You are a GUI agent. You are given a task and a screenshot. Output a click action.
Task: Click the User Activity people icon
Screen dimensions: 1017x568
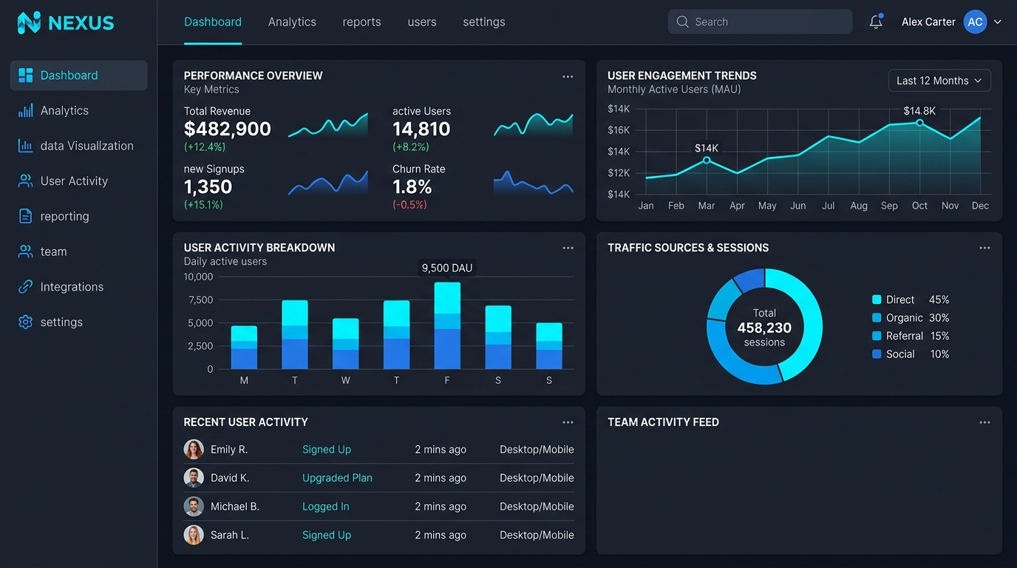pos(26,181)
